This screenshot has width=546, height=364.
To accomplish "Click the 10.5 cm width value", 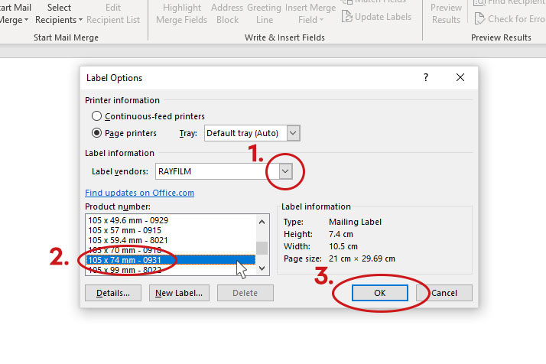I will tap(343, 246).
